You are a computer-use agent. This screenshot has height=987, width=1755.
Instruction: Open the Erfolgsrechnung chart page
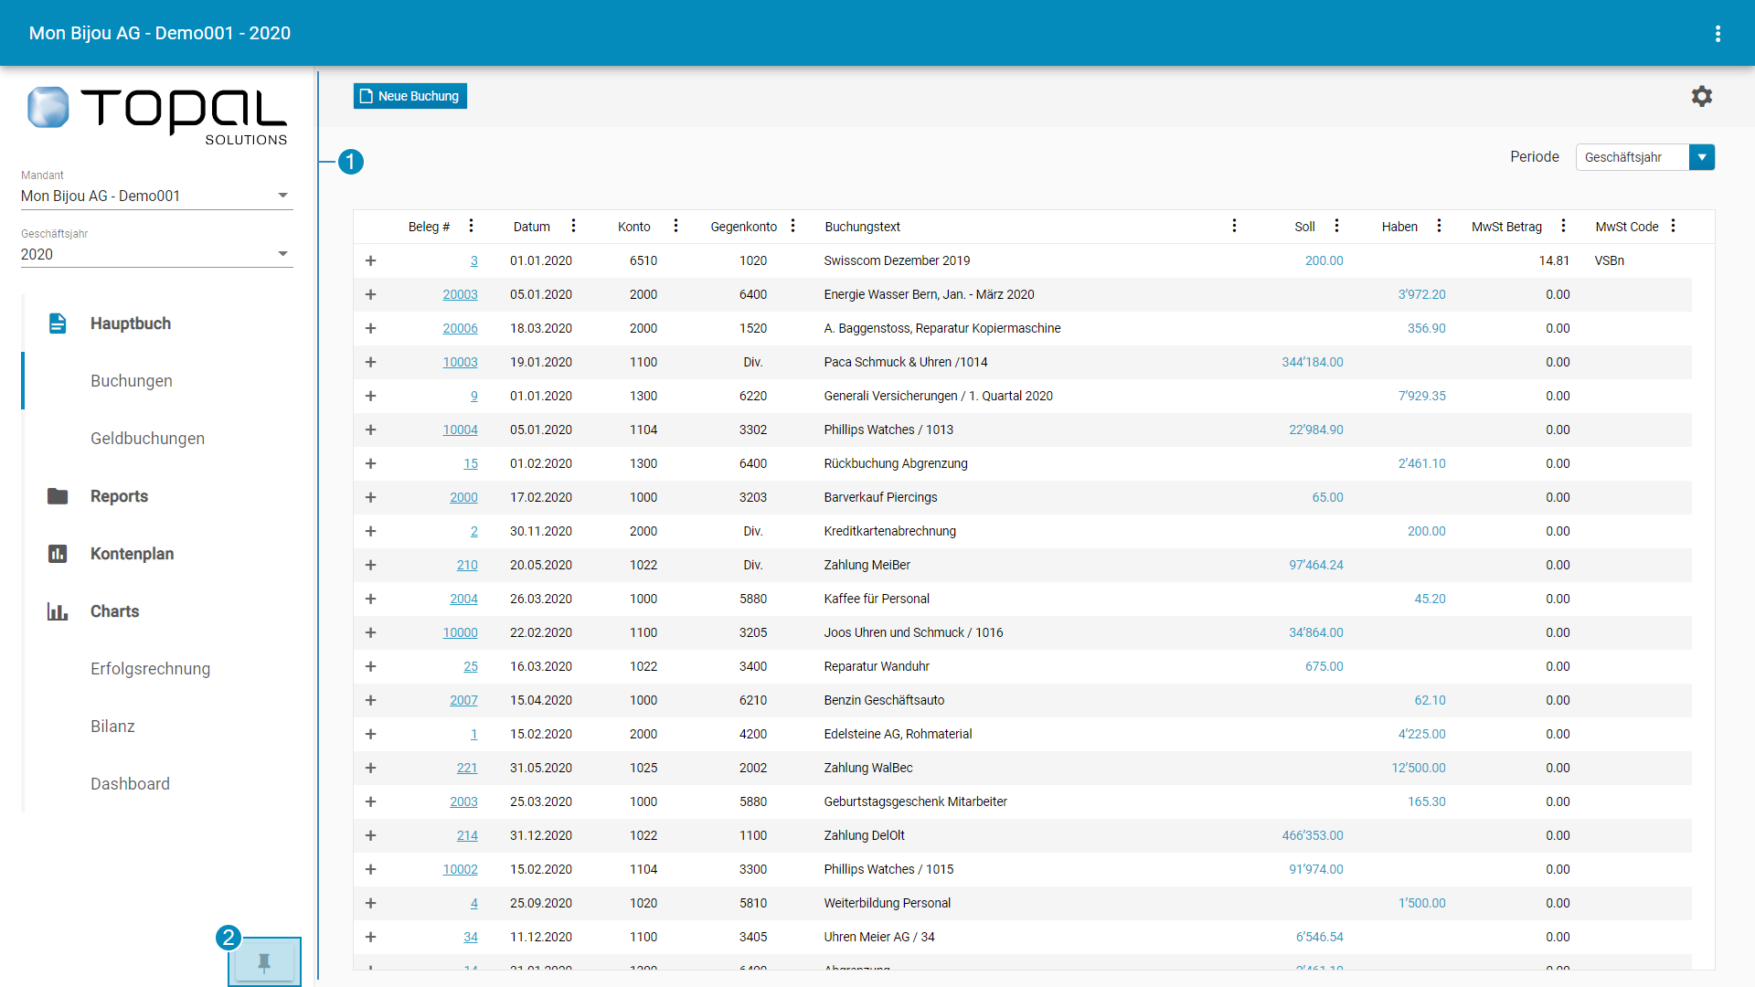150,669
